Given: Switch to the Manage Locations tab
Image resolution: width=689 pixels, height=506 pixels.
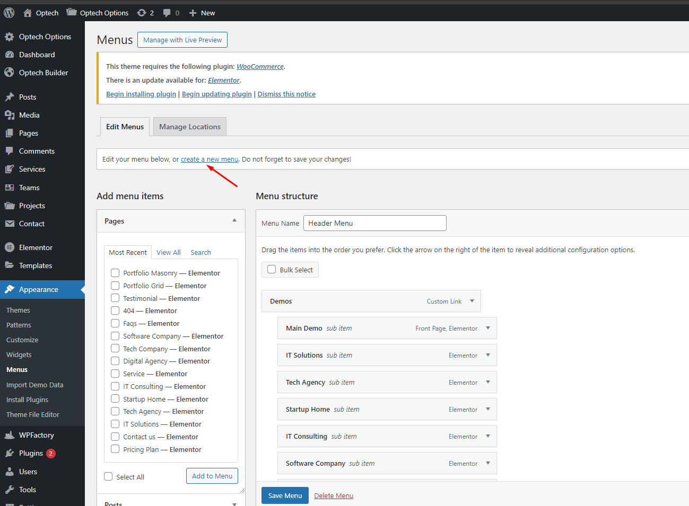Looking at the screenshot, I should 189,127.
